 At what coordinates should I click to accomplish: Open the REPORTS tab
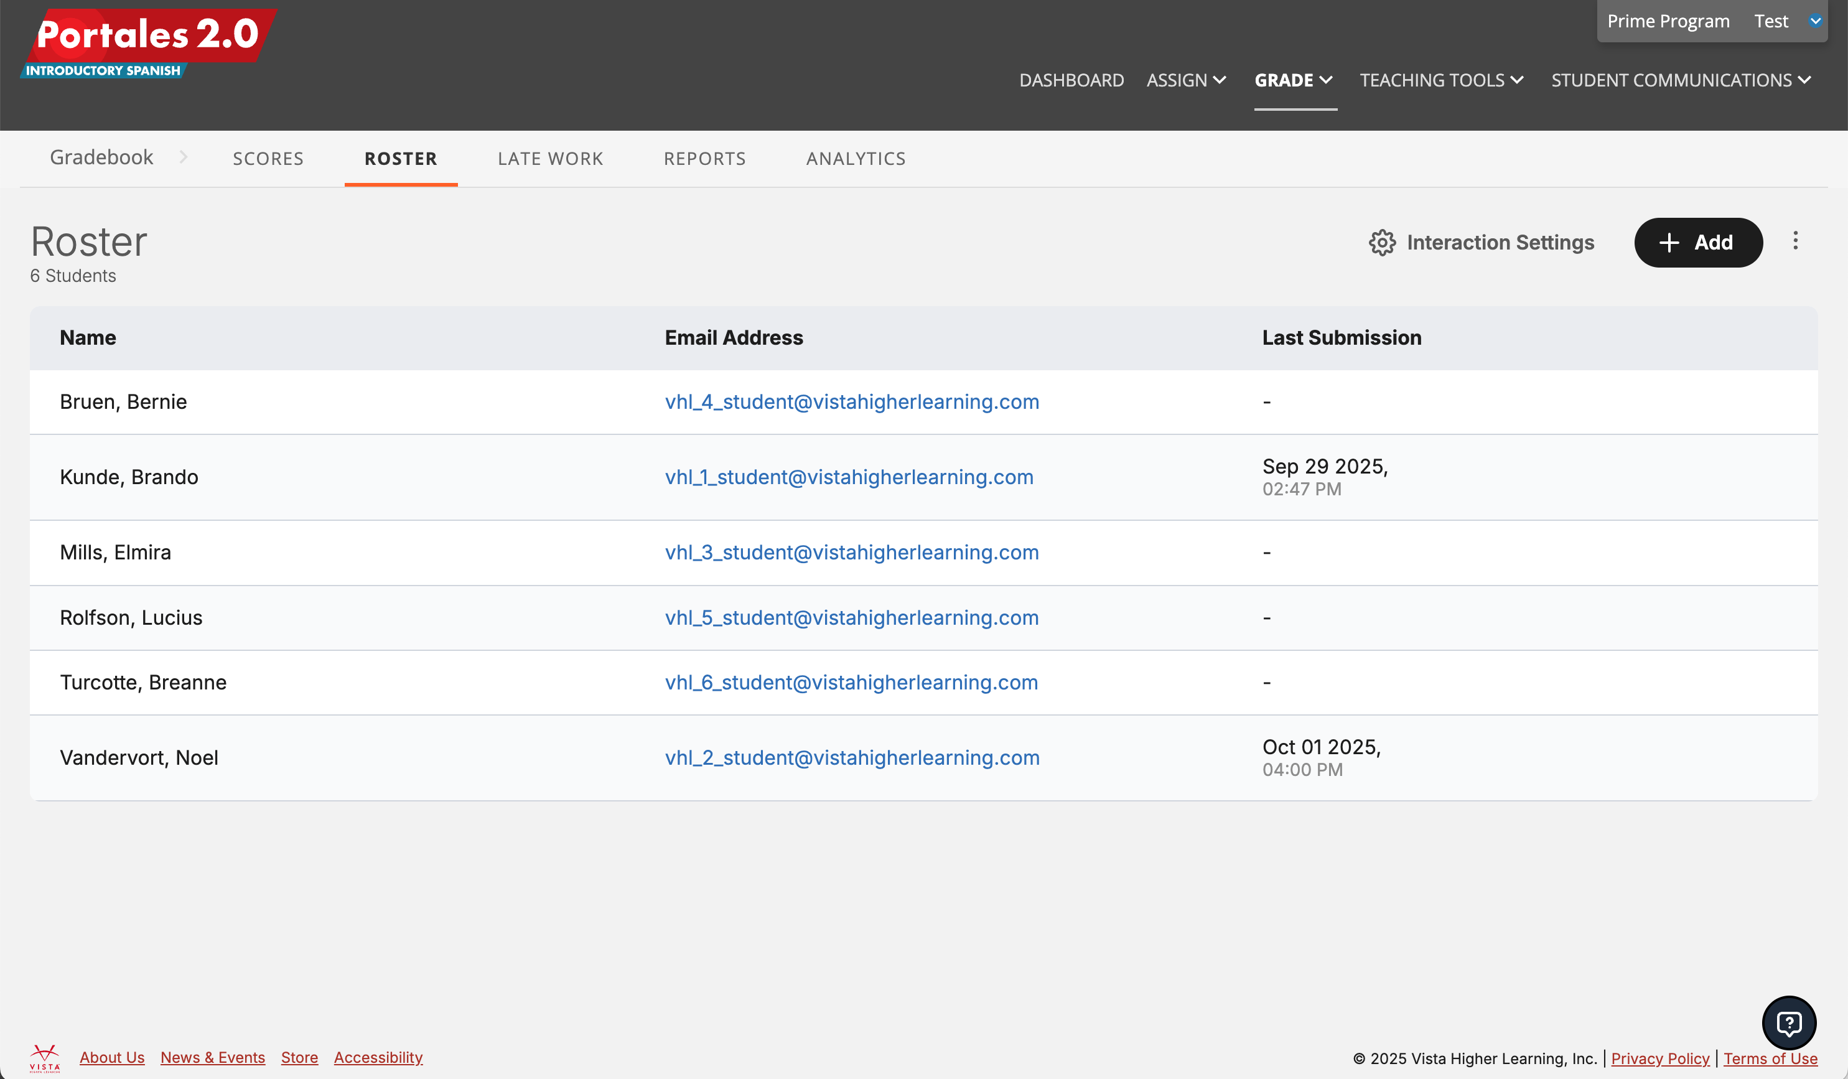tap(705, 159)
